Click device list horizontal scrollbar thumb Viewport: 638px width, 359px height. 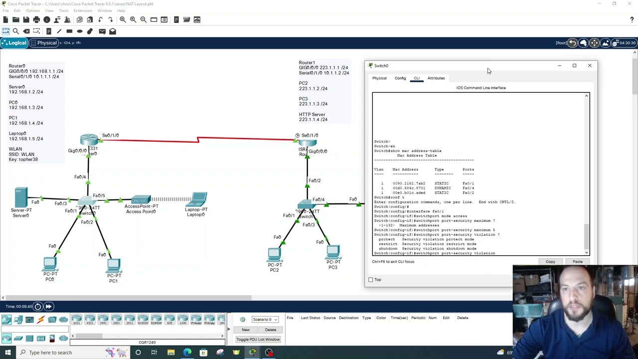coord(90,336)
